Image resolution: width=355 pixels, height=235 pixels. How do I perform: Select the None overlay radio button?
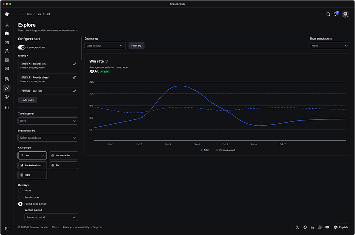20,190
